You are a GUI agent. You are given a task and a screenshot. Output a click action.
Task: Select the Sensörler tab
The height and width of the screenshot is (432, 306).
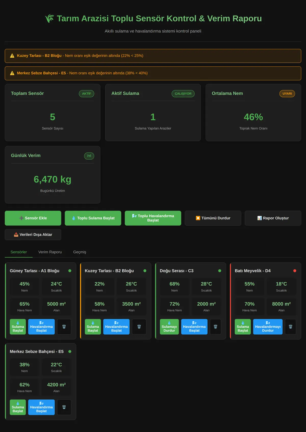click(19, 252)
